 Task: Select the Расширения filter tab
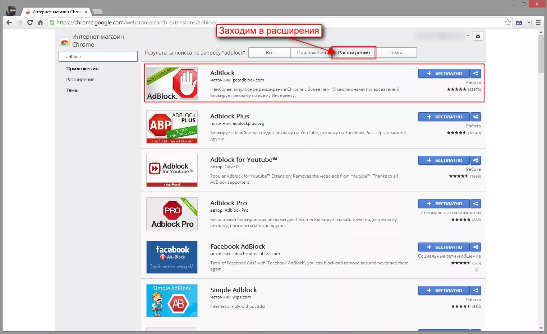pyautogui.click(x=354, y=52)
